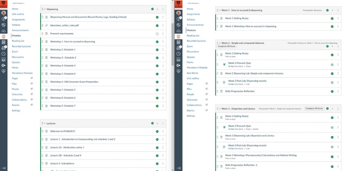
Task: Collapse the Lectures module section
Action: tap(45, 123)
